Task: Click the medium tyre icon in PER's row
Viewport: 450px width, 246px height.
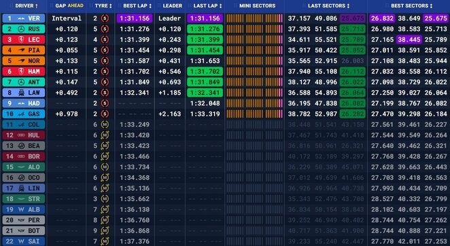Action: [x=105, y=220]
